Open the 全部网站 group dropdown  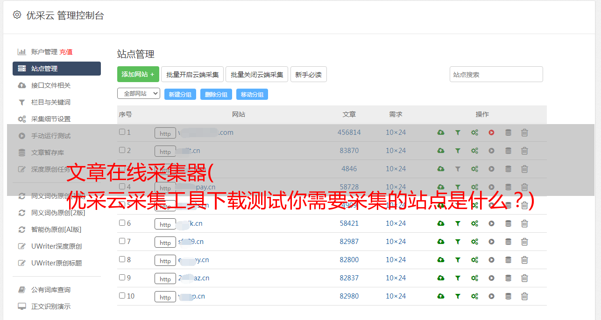pyautogui.click(x=139, y=94)
